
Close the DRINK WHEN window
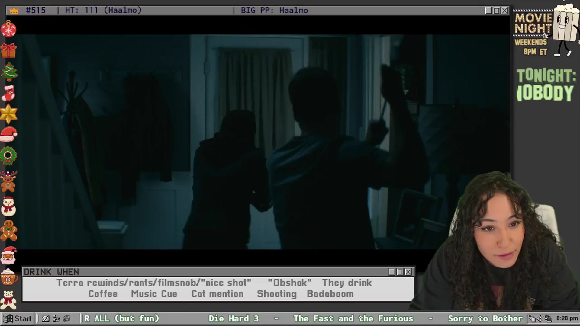(408, 272)
